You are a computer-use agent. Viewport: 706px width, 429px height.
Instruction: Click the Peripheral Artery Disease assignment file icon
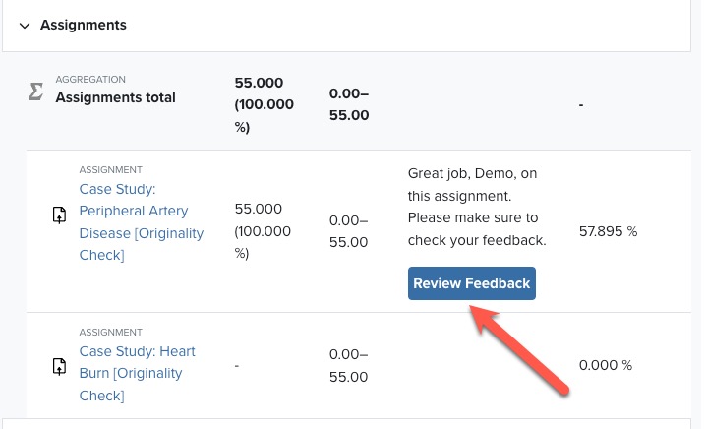point(59,214)
